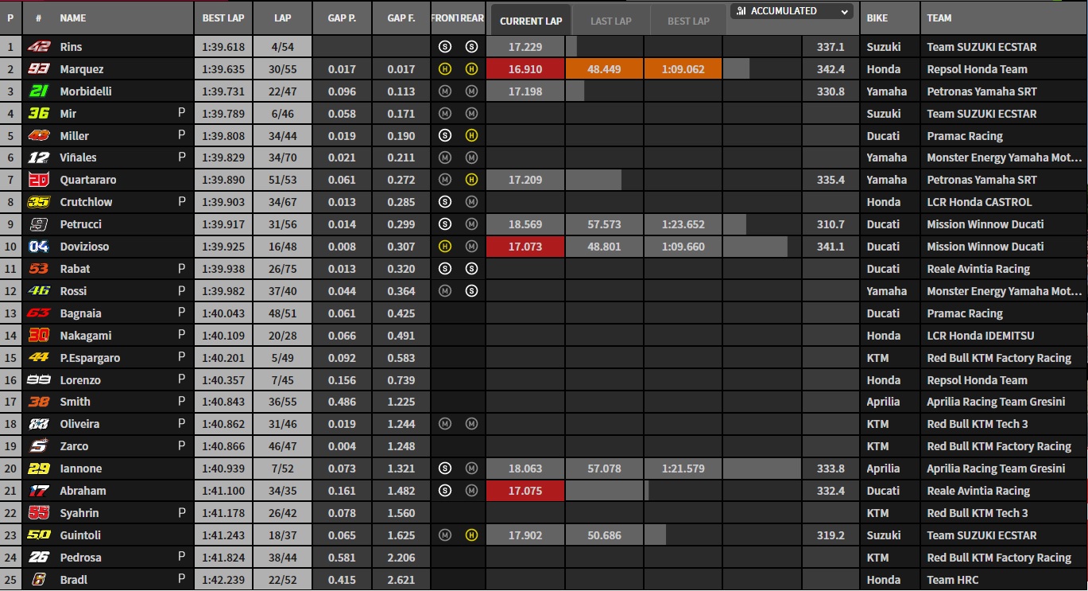Screen dimensions: 1088x591
Task: Click Petrucci's top speed 310.7
Action: coord(831,224)
